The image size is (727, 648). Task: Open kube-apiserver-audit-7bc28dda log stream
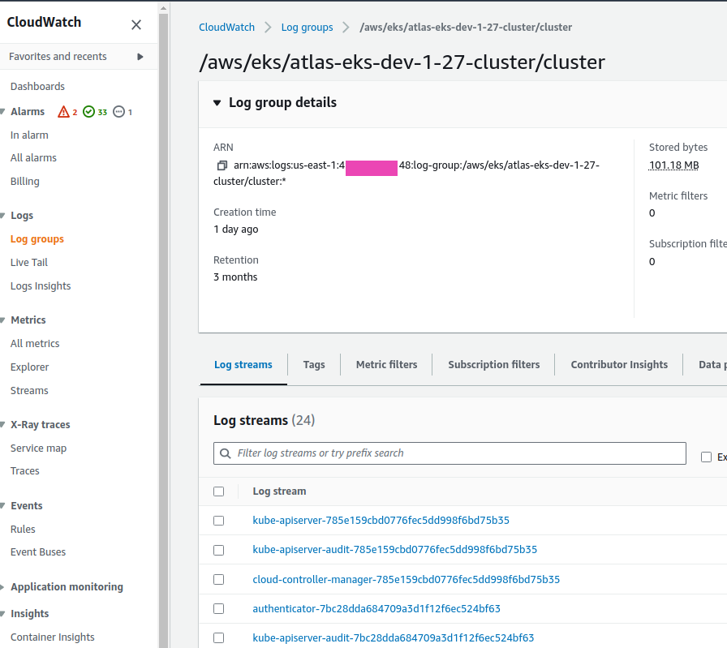(394, 637)
